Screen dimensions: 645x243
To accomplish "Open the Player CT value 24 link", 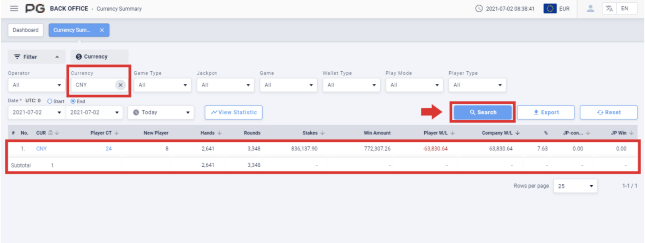I will coord(109,149).
